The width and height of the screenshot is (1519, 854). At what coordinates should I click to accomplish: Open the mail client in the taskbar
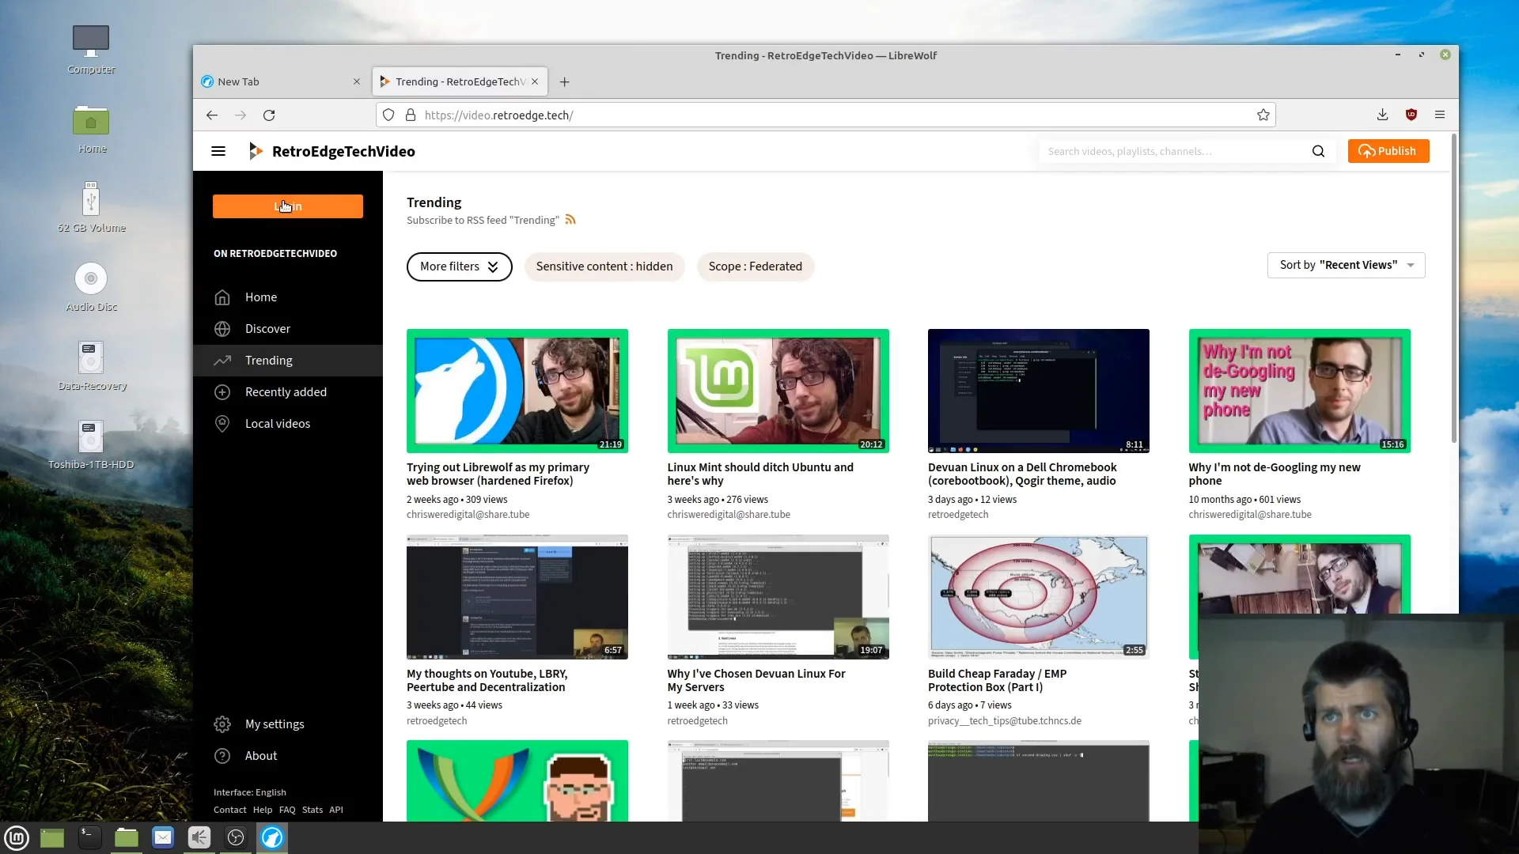[163, 837]
